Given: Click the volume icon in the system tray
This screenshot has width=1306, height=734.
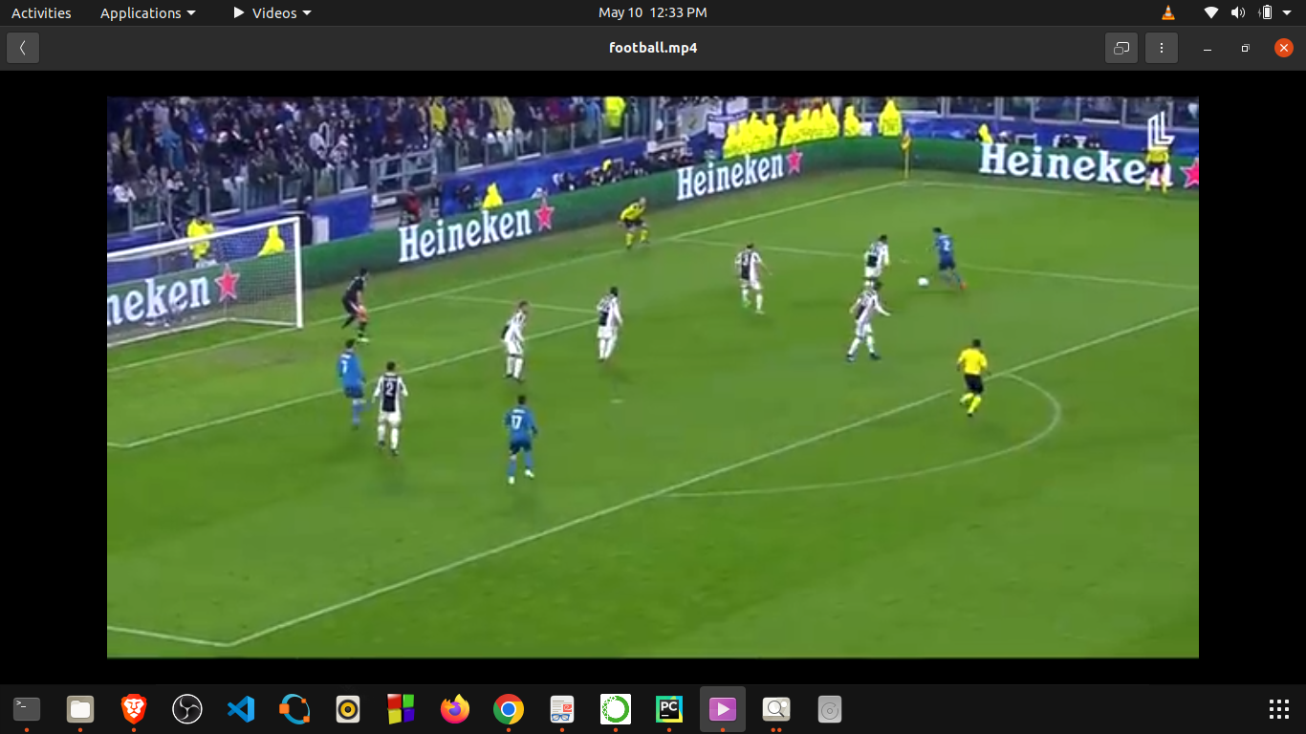Looking at the screenshot, I should [1240, 12].
